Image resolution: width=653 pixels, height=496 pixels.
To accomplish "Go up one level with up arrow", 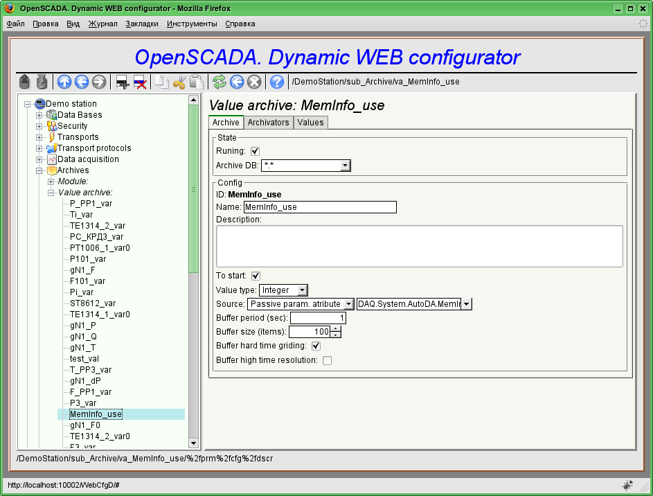I will click(64, 82).
